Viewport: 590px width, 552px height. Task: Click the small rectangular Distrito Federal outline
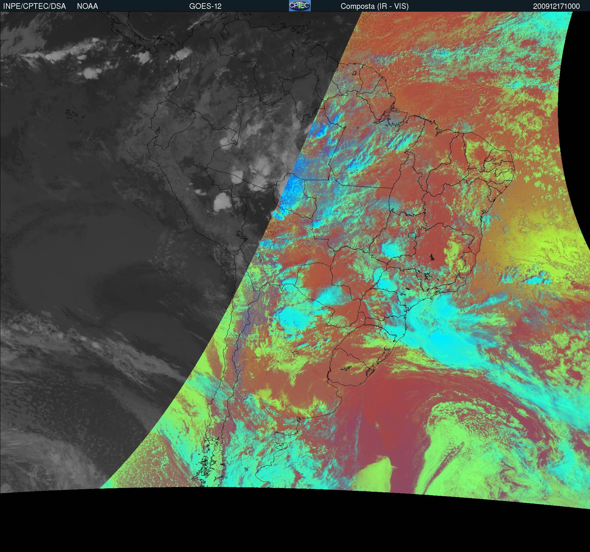[x=412, y=235]
